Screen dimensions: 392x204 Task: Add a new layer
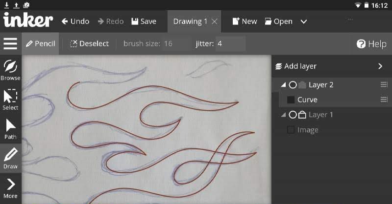pyautogui.click(x=296, y=66)
